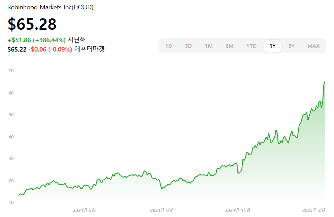
Task: Click the 2024년 11월 axis label
Action: [x=238, y=210]
